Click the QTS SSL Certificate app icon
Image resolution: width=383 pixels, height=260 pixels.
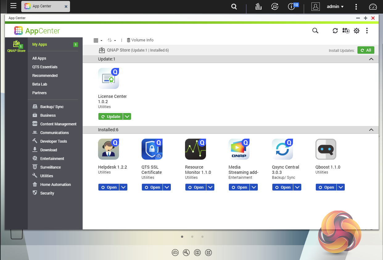pyautogui.click(x=152, y=149)
